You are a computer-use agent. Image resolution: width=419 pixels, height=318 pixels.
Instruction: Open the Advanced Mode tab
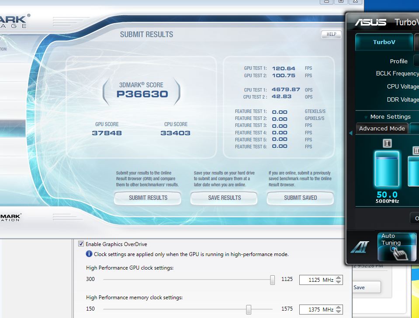tap(382, 128)
